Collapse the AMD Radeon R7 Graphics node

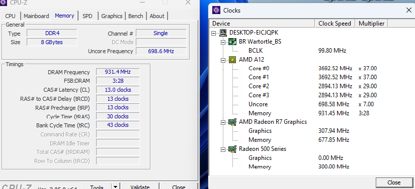(x=223, y=122)
